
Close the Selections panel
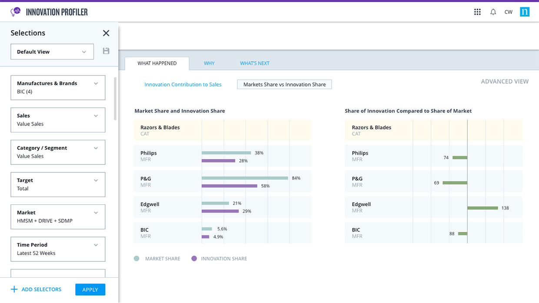pyautogui.click(x=106, y=33)
